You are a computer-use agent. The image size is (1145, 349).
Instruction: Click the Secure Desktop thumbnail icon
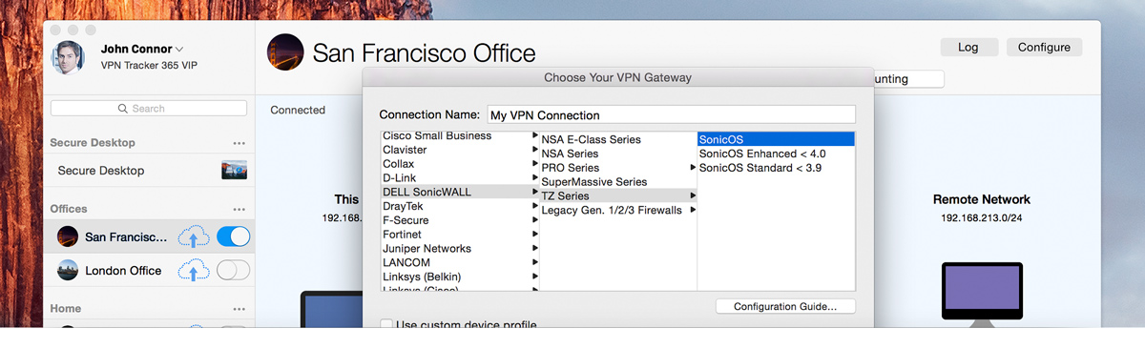click(234, 171)
